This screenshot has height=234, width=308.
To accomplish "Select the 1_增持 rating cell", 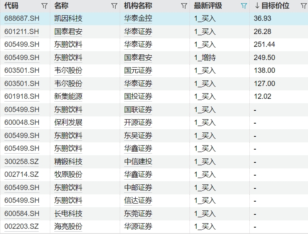I will 205,58.
